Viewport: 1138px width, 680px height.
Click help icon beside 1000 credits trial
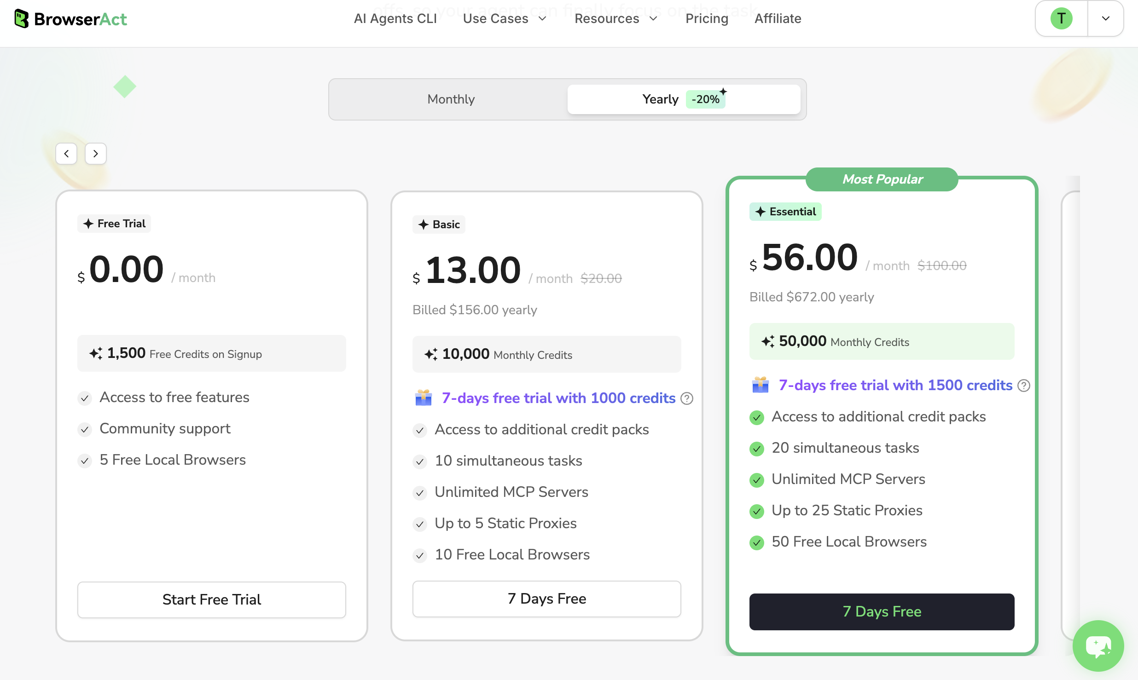pos(687,398)
